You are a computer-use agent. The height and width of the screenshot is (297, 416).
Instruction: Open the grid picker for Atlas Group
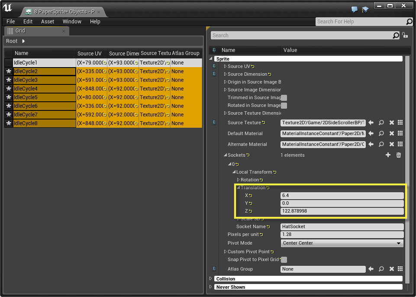tap(400, 269)
